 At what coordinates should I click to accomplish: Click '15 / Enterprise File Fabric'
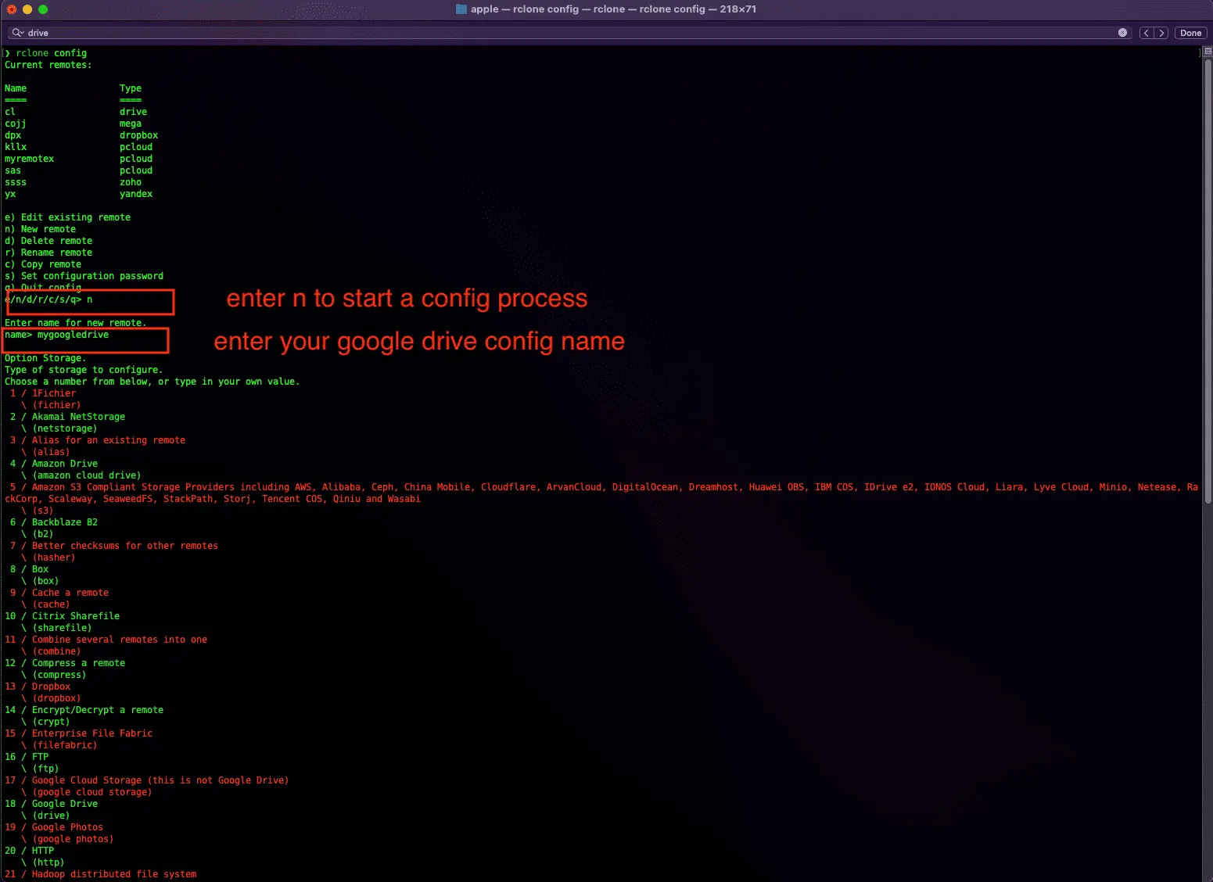[x=79, y=733]
